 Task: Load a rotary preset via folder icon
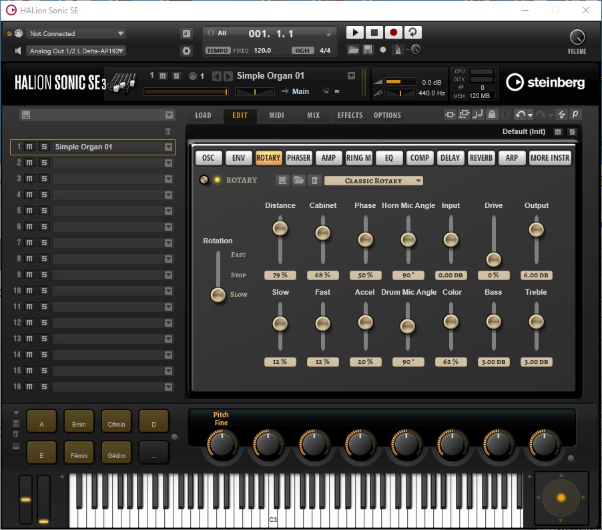tap(298, 180)
